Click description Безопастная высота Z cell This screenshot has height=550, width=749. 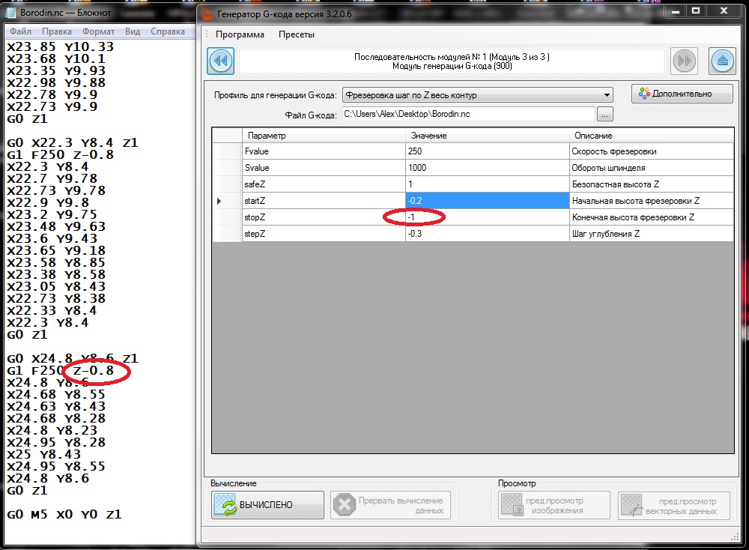[652, 184]
